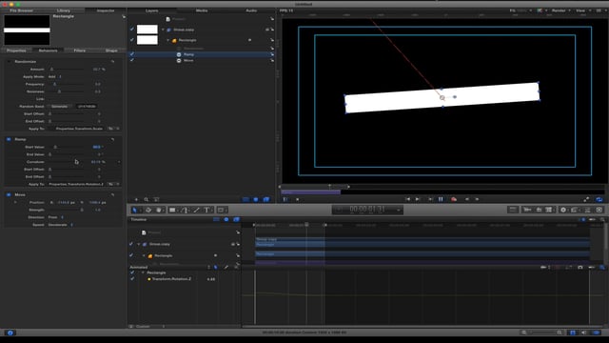
Task: Toggle Ramp activation checkbox in Inspector
Action: point(9,139)
